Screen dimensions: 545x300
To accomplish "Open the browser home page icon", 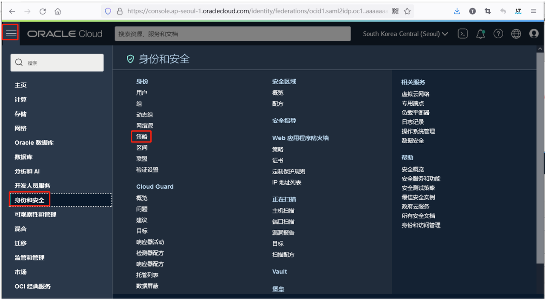I will (x=58, y=11).
